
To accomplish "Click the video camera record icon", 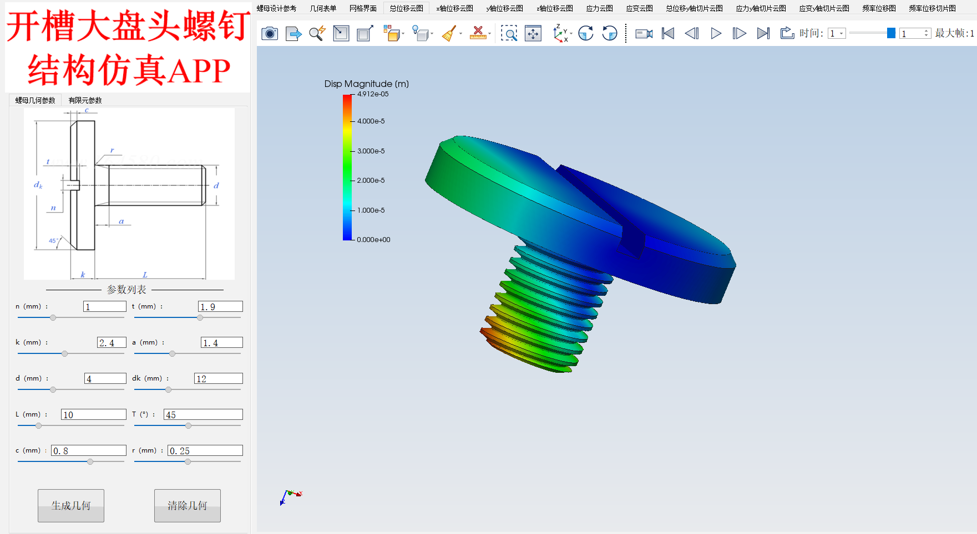I will click(x=644, y=34).
